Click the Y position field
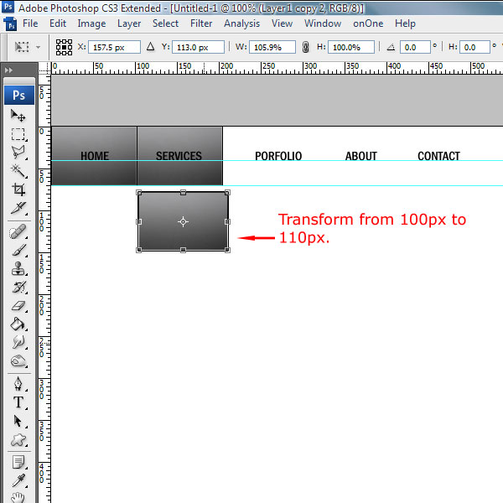 (x=198, y=47)
